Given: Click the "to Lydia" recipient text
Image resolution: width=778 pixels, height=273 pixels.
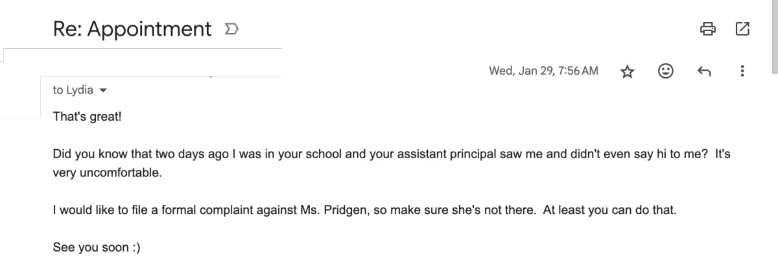Looking at the screenshot, I should pyautogui.click(x=73, y=91).
